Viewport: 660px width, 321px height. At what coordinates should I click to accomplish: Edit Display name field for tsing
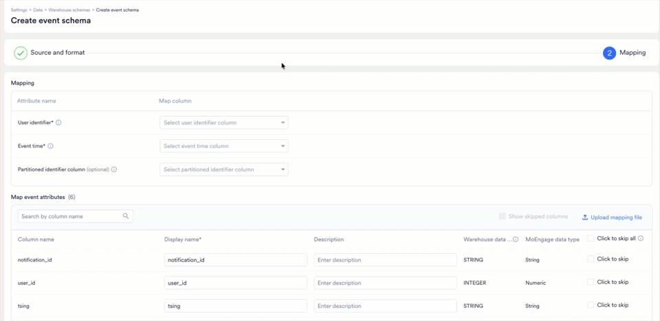pyautogui.click(x=236, y=306)
